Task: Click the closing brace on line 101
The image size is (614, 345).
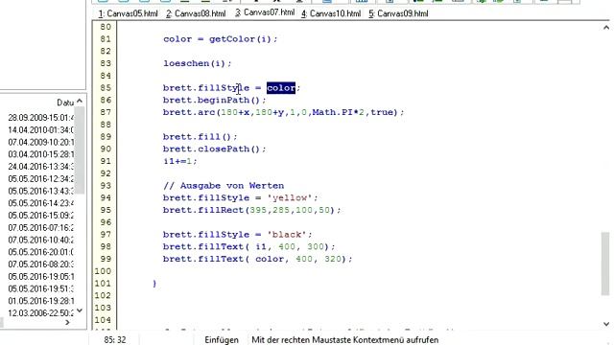Action: pyautogui.click(x=154, y=284)
